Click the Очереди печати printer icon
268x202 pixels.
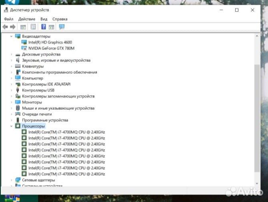18,114
